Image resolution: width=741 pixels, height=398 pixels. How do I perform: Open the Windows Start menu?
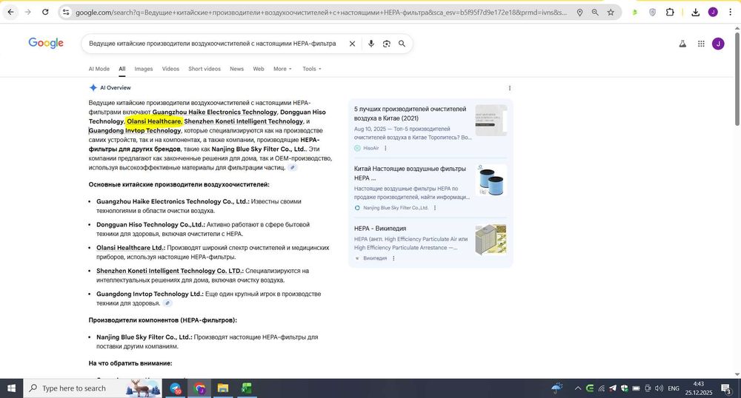[11, 388]
